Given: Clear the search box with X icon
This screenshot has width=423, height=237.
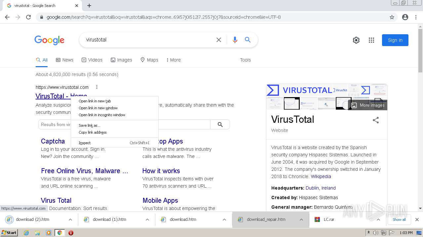Looking at the screenshot, I should [x=219, y=40].
